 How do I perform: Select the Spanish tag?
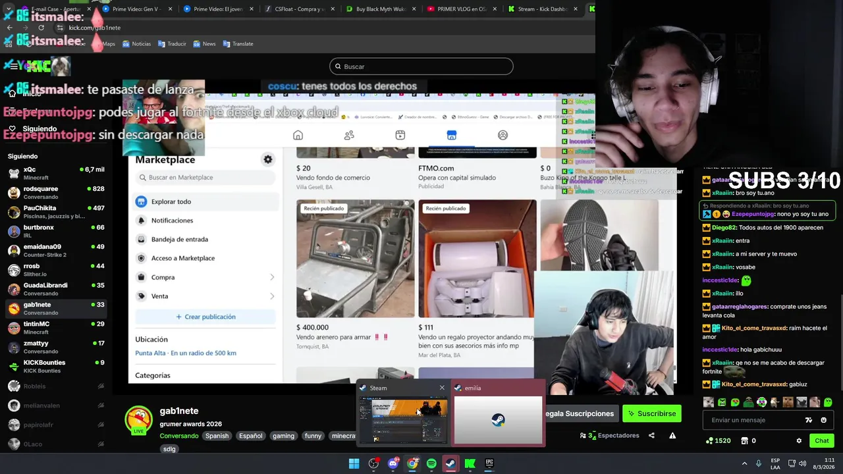point(217,436)
